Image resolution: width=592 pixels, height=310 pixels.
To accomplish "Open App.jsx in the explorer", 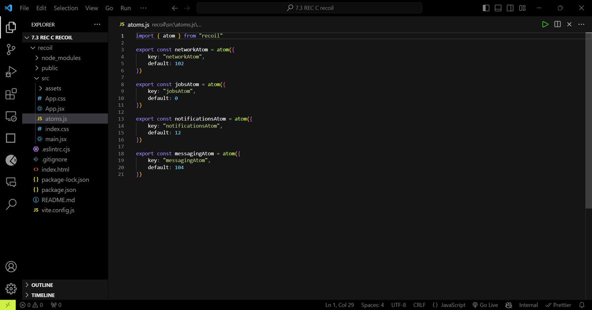I will [65, 109].
